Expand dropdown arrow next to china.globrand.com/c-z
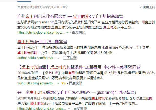 67,33
